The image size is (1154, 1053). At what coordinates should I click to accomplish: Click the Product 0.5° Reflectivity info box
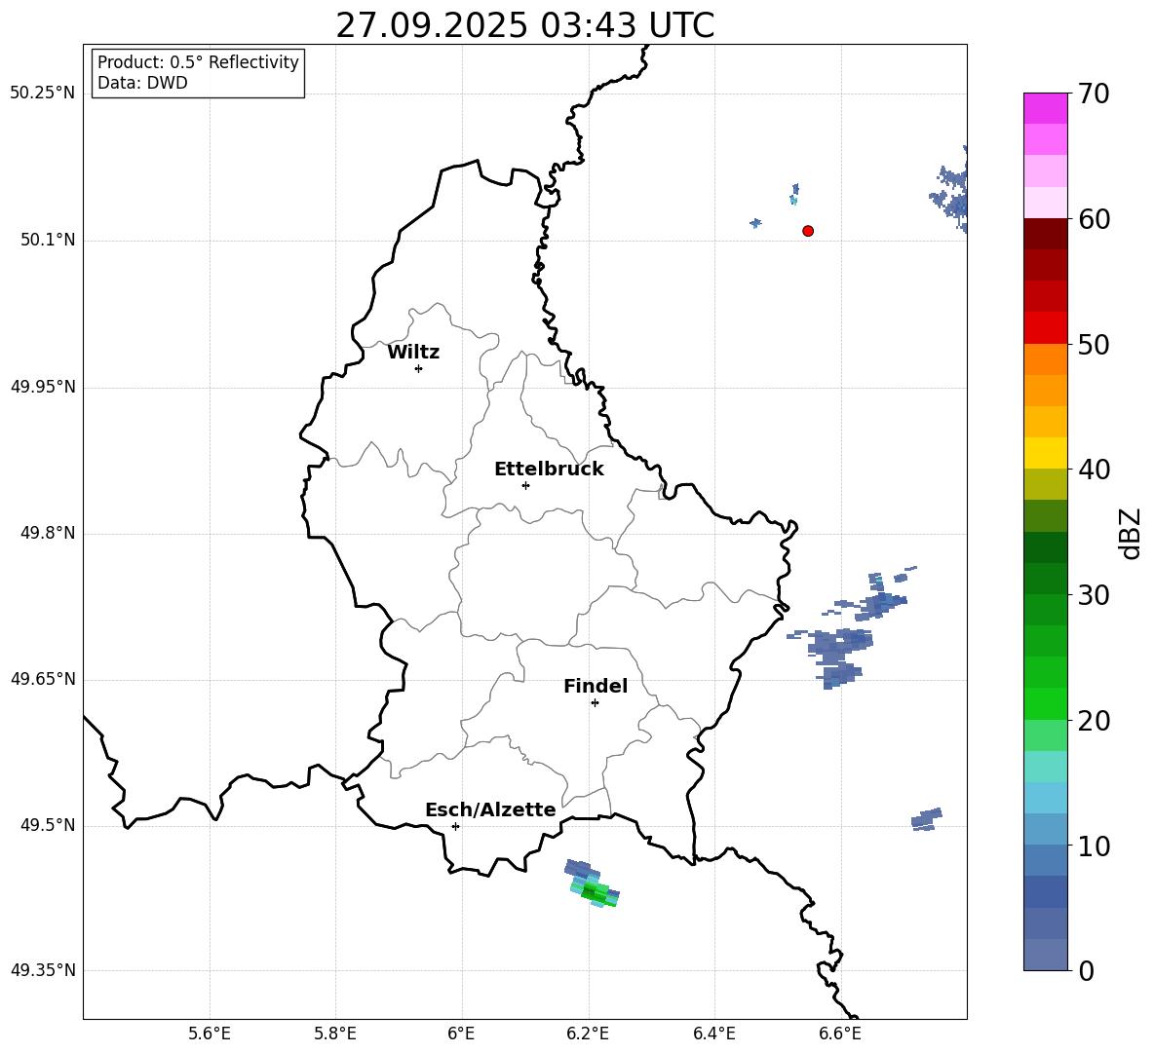[198, 72]
